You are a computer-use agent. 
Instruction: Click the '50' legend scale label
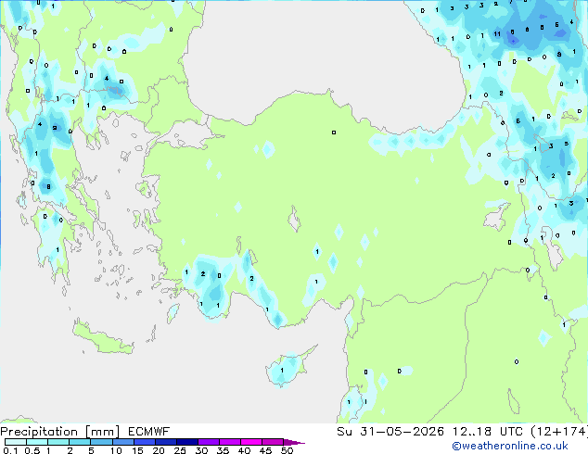tap(287, 450)
